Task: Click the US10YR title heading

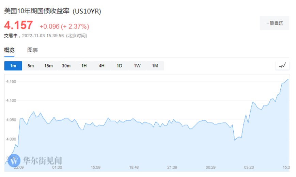Action: (52, 11)
